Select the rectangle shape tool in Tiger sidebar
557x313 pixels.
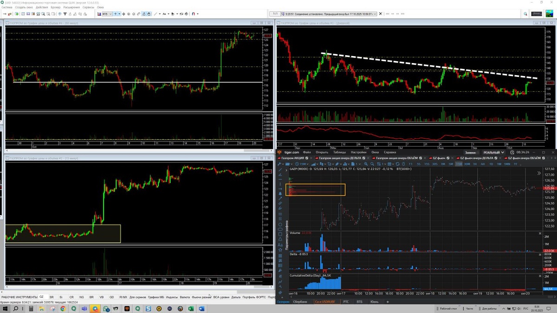tap(280, 234)
